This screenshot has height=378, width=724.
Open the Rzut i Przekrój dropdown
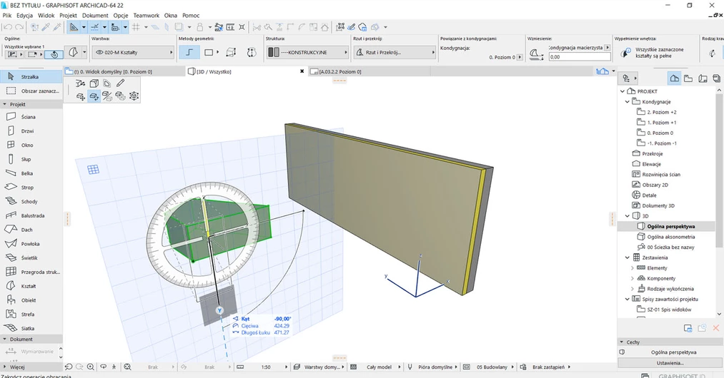[395, 53]
